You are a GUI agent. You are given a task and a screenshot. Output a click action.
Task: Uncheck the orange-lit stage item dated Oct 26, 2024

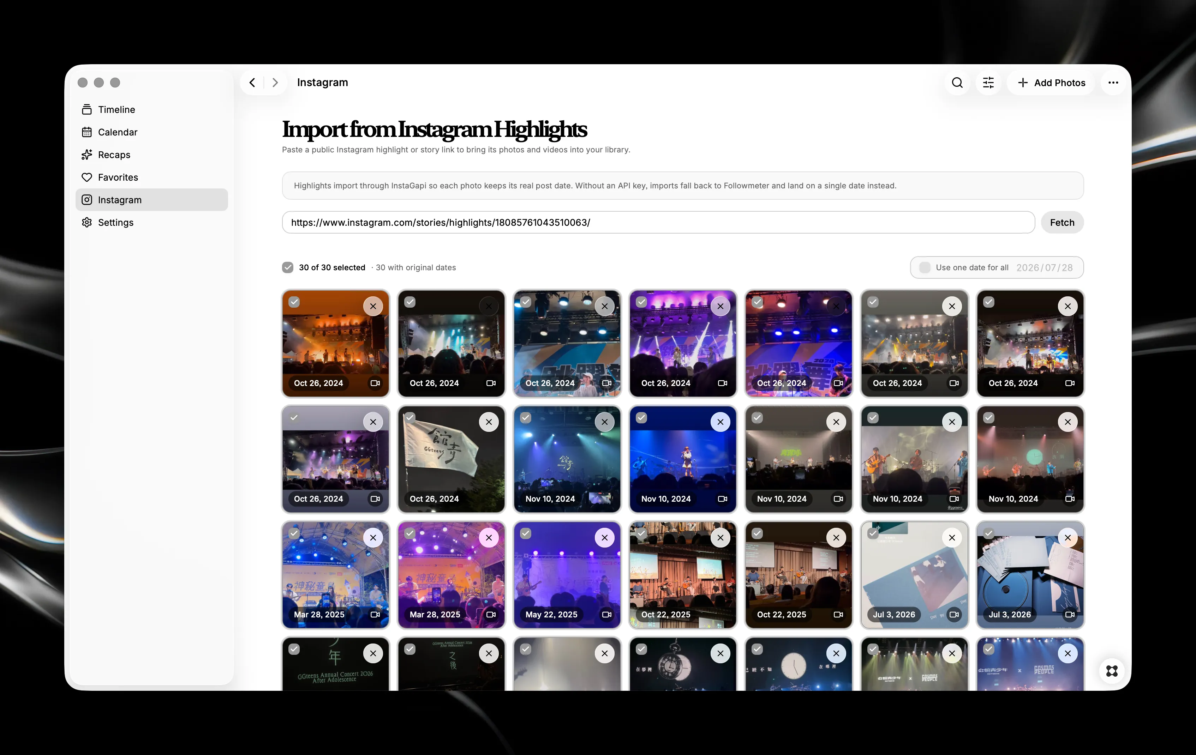click(294, 302)
